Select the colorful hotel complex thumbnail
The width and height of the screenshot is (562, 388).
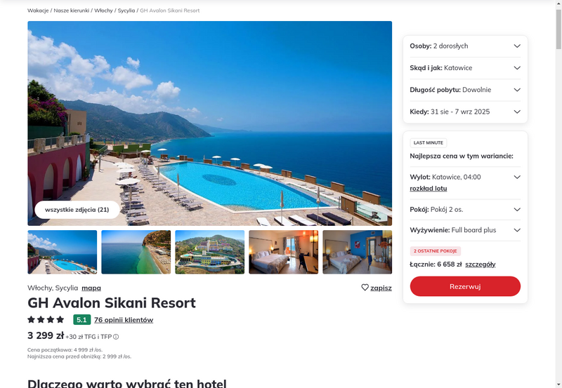209,252
